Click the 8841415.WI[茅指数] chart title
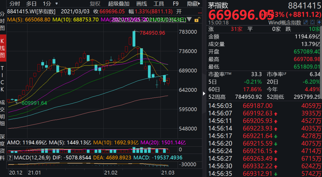The image size is (322, 177). click(x=31, y=12)
